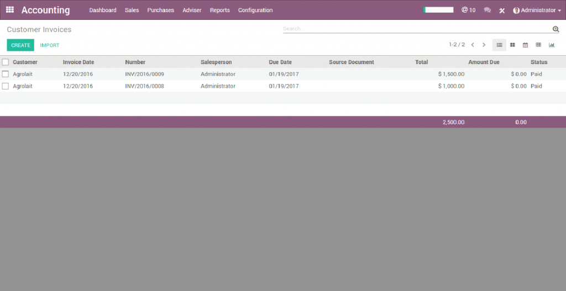This screenshot has height=291, width=566.
Task: Click Paid status of INV/2016/0008
Action: pos(536,86)
